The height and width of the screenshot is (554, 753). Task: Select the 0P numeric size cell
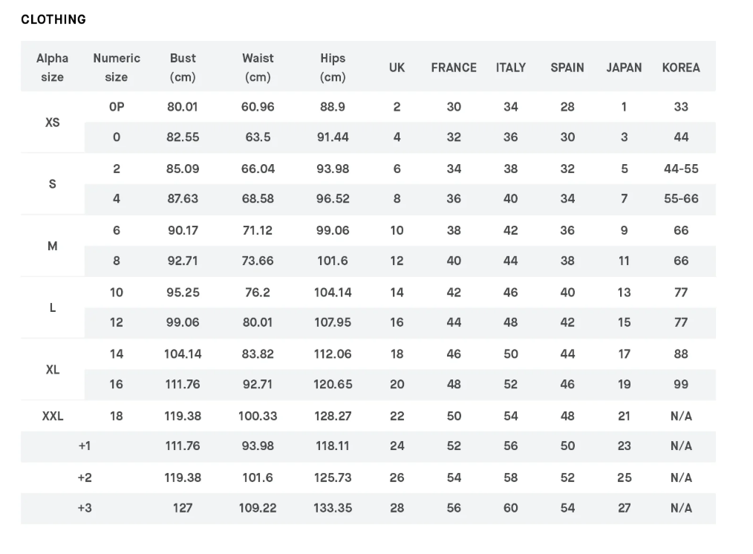[117, 107]
